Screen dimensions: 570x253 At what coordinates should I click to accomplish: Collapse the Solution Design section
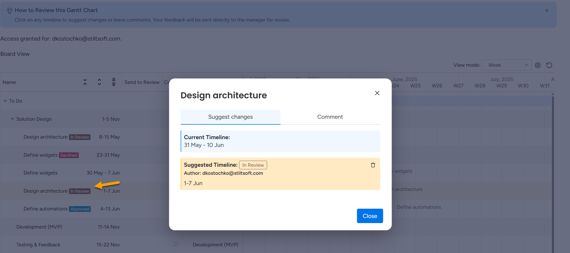pos(12,119)
